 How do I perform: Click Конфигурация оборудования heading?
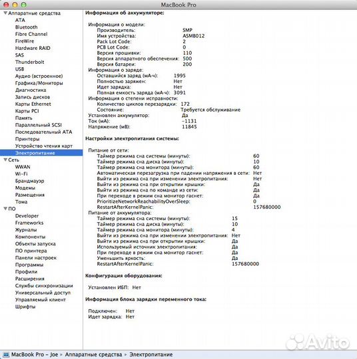coord(124,276)
